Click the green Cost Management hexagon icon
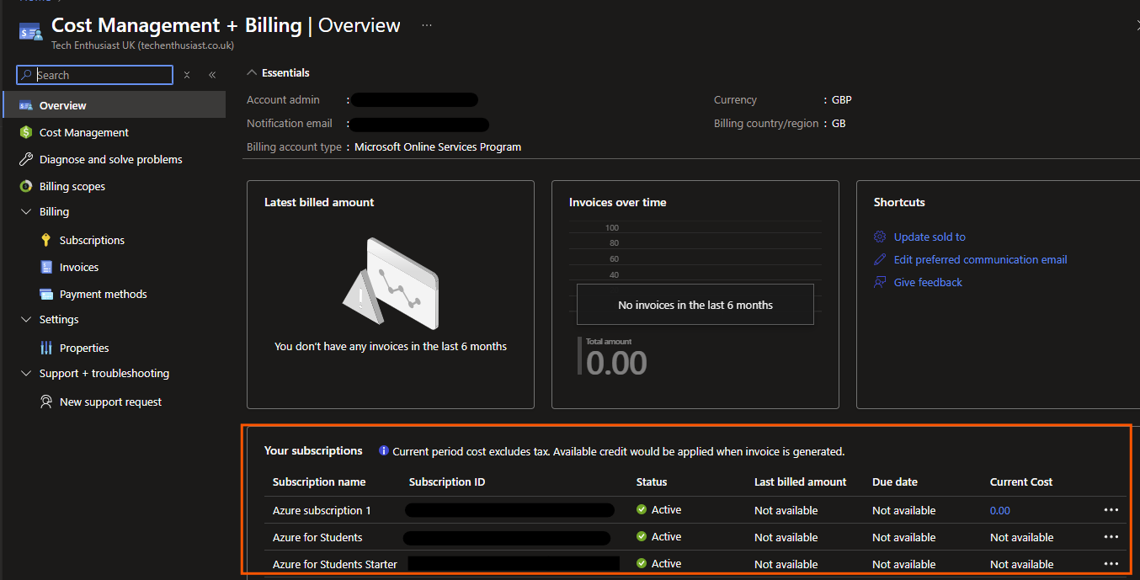Viewport: 1140px width, 580px height. 26,132
